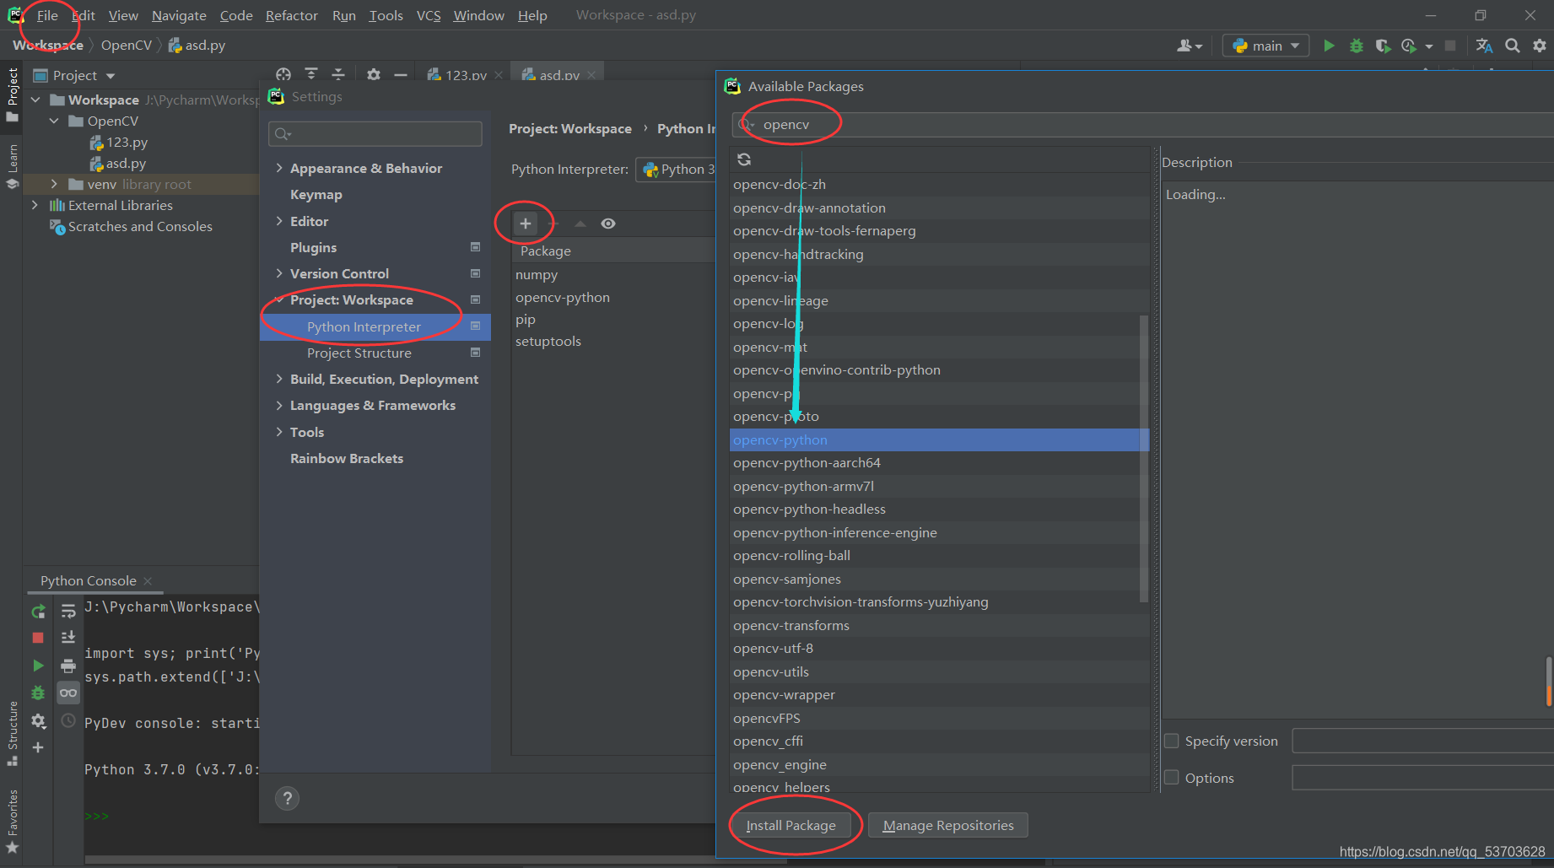Click the locate file target icon in Project panel
The height and width of the screenshot is (868, 1554).
point(283,75)
